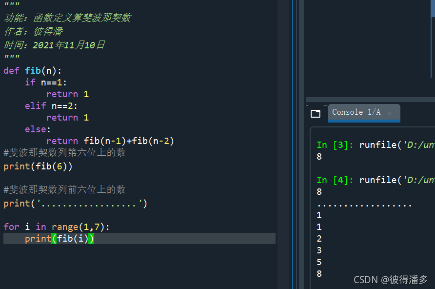The height and width of the screenshot is (289, 435).
Task: Place cursor on the 'def fib(n):' line
Action: tap(33, 71)
